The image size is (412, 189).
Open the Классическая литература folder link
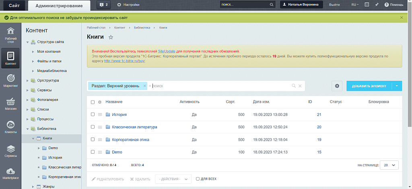(134, 127)
